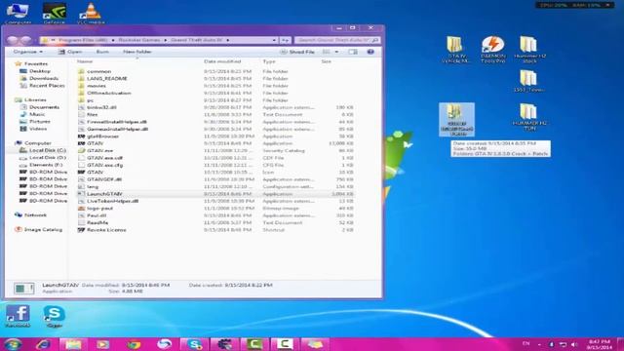The image size is (624, 351).
Task: Launch VLC media player desktop shortcut
Action: [x=91, y=14]
